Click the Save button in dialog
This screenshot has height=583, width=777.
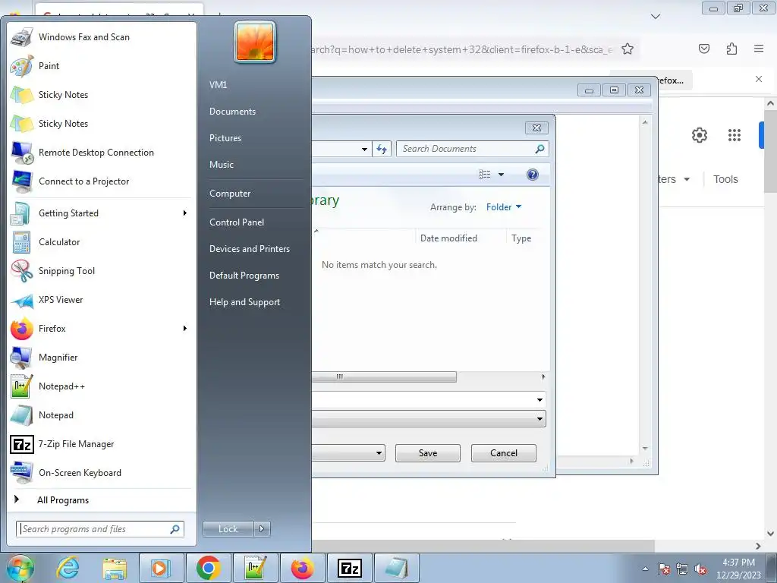[x=428, y=453]
